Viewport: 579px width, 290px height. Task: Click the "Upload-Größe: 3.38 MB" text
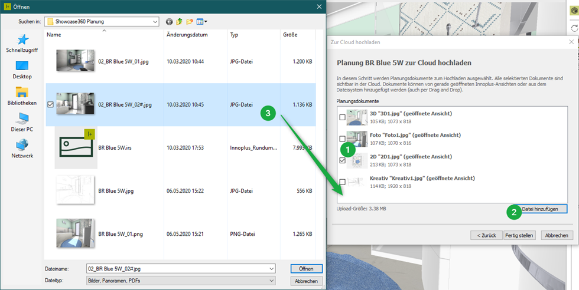tap(361, 209)
